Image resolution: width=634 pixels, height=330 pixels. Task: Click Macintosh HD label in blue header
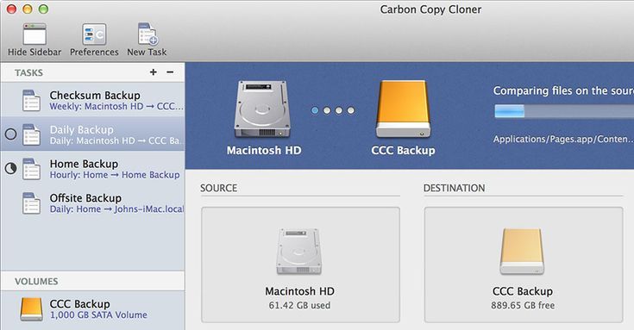[x=264, y=150]
